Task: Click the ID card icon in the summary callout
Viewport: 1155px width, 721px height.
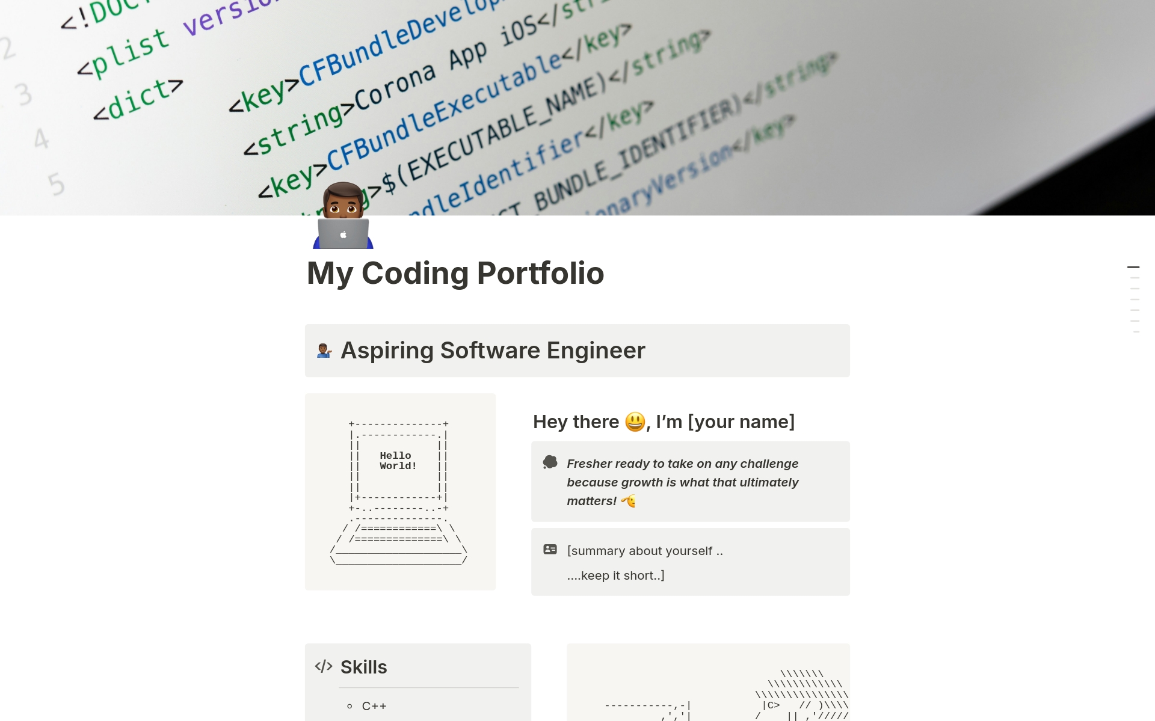Action: (x=550, y=549)
